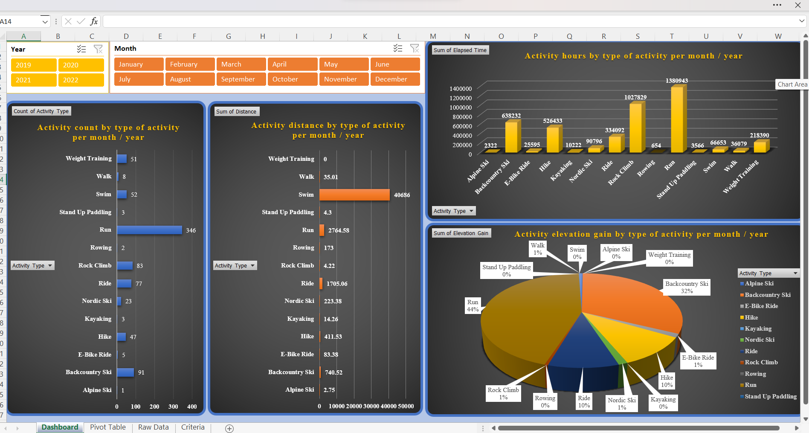
Task: Switch to the Pivot Table sheet tab
Action: click(x=108, y=427)
